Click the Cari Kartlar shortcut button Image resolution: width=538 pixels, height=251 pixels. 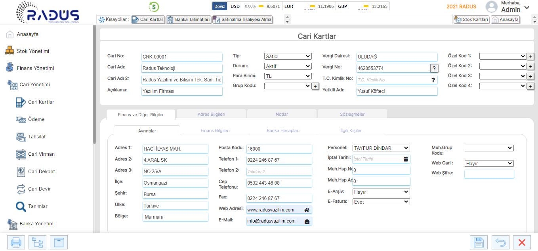coord(148,19)
